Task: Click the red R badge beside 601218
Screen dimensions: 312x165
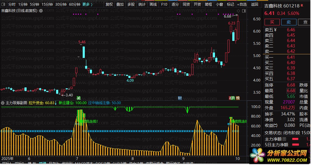Action: click(302, 5)
